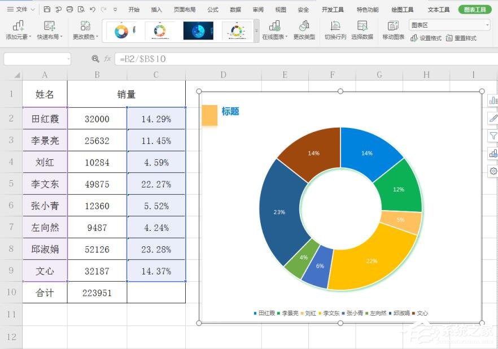Screen dimensions: 498x349
Task: Expand the 文件 file menu
Action: pyautogui.click(x=21, y=9)
